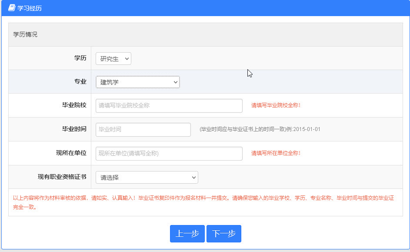
Task: Click the 毕业院校 field label
Action: 74,105
